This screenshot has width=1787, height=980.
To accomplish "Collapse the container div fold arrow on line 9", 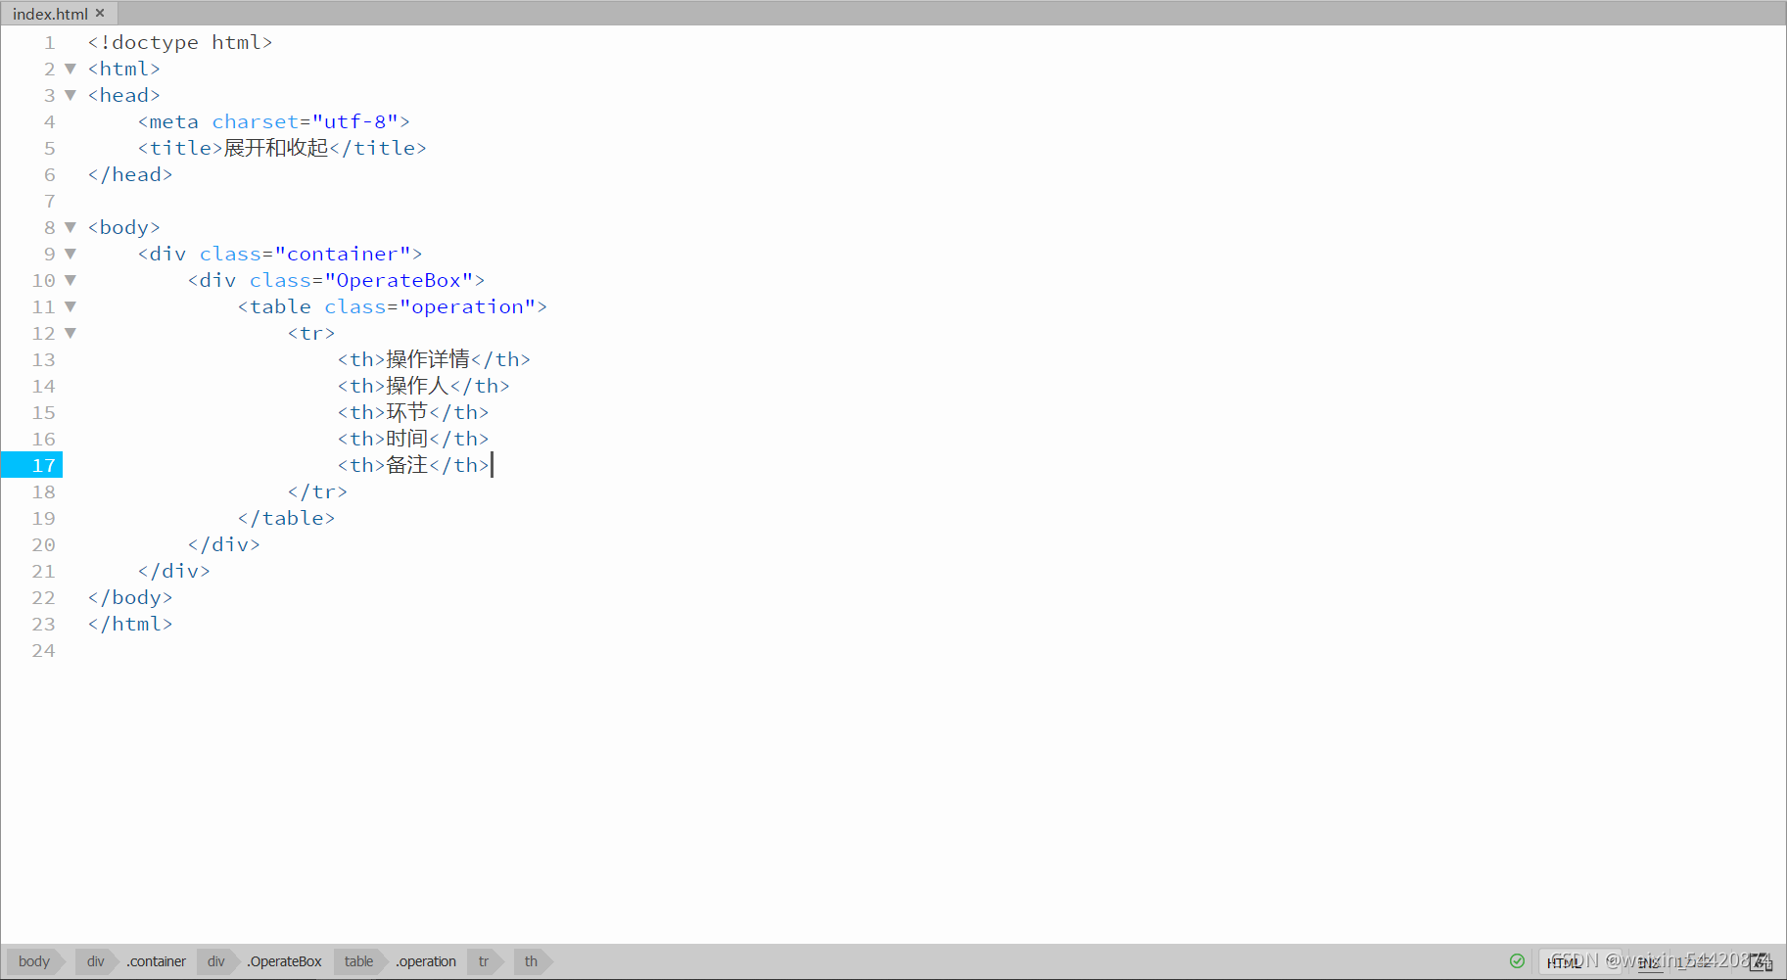I will tap(71, 254).
